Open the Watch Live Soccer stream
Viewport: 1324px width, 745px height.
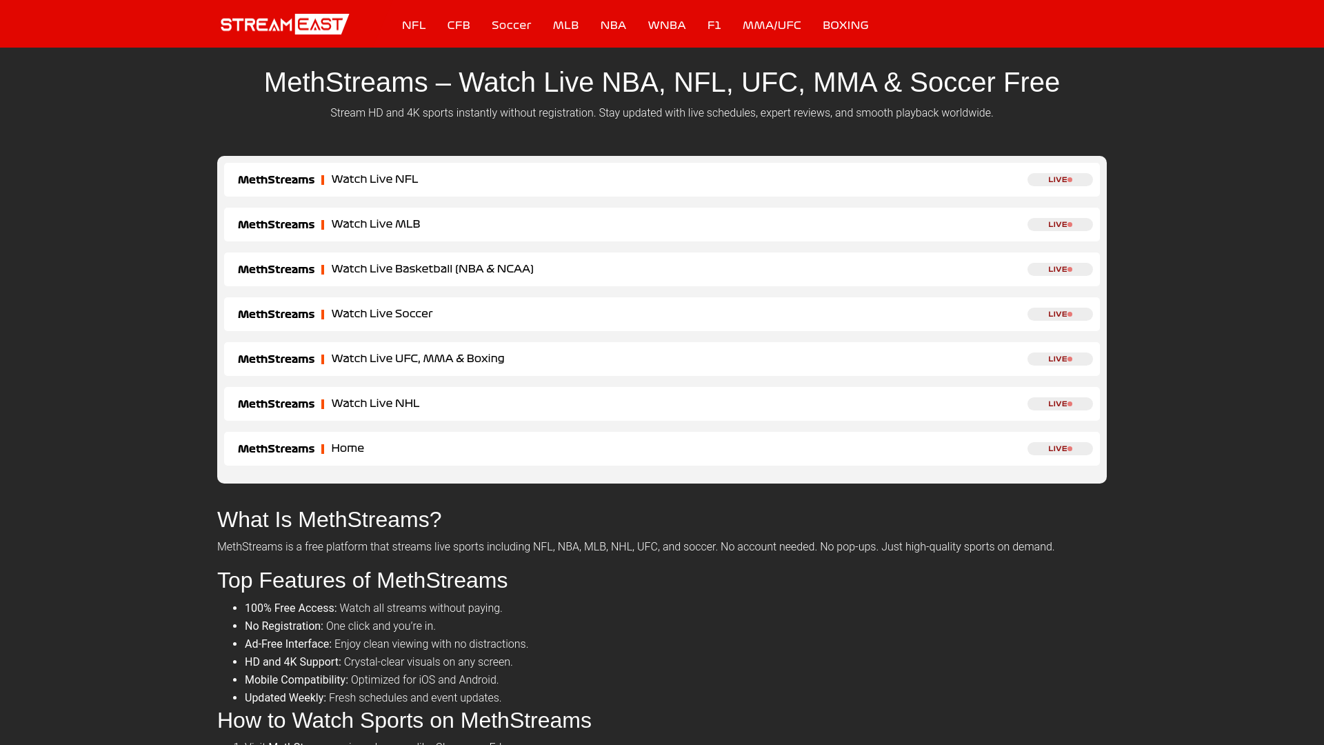[382, 314]
